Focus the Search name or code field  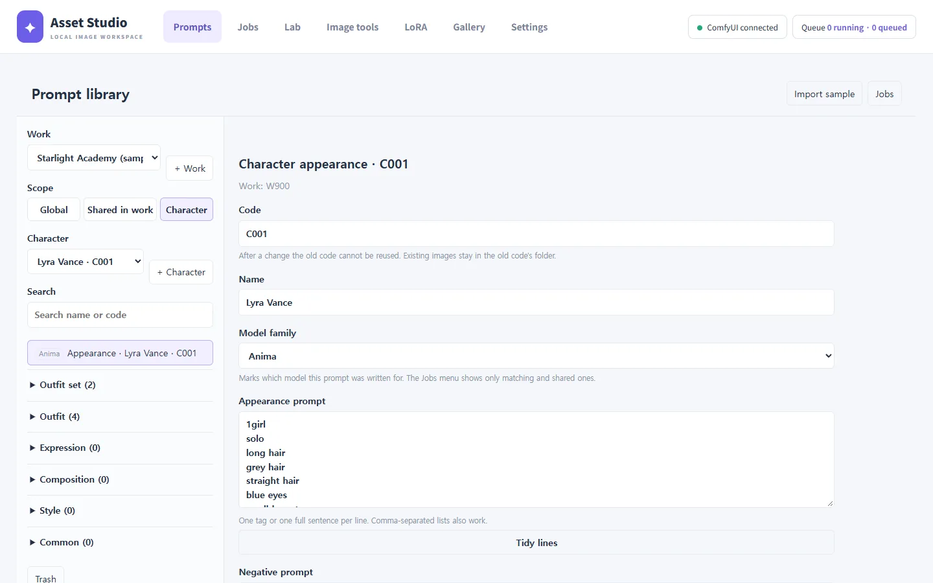[120, 315]
